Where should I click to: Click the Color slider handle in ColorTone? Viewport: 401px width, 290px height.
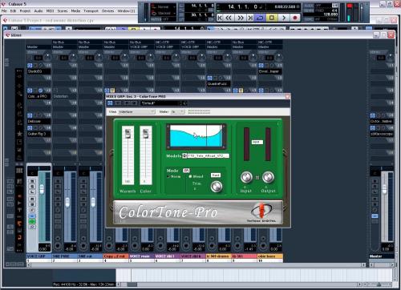[x=146, y=133]
